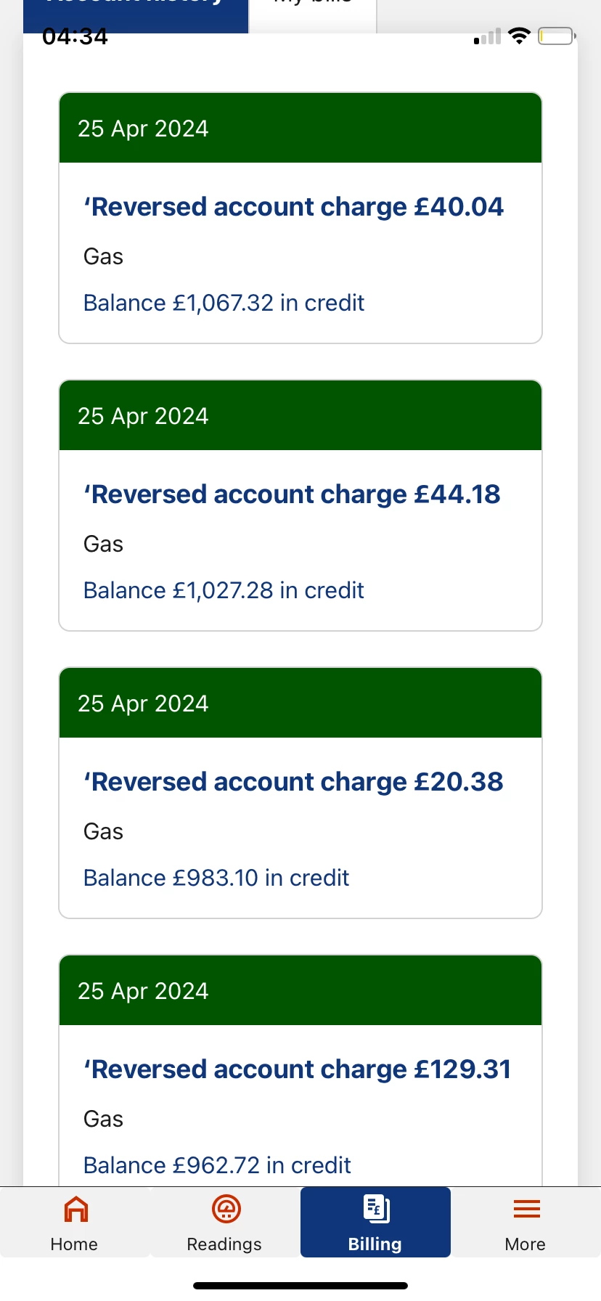
Task: Tap the Balance £1,027.28 in credit text
Action: point(224,590)
